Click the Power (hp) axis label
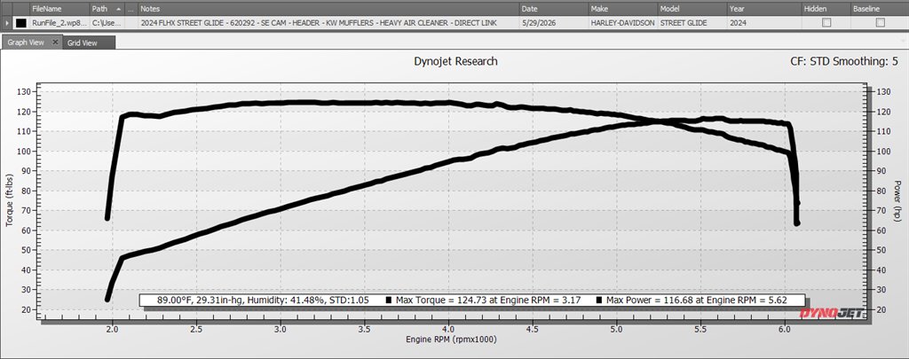The image size is (909, 359). (897, 200)
